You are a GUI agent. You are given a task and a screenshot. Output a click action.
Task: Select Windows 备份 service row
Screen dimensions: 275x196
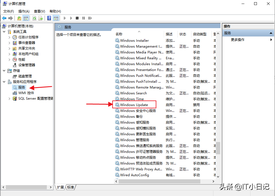[x=165, y=117]
